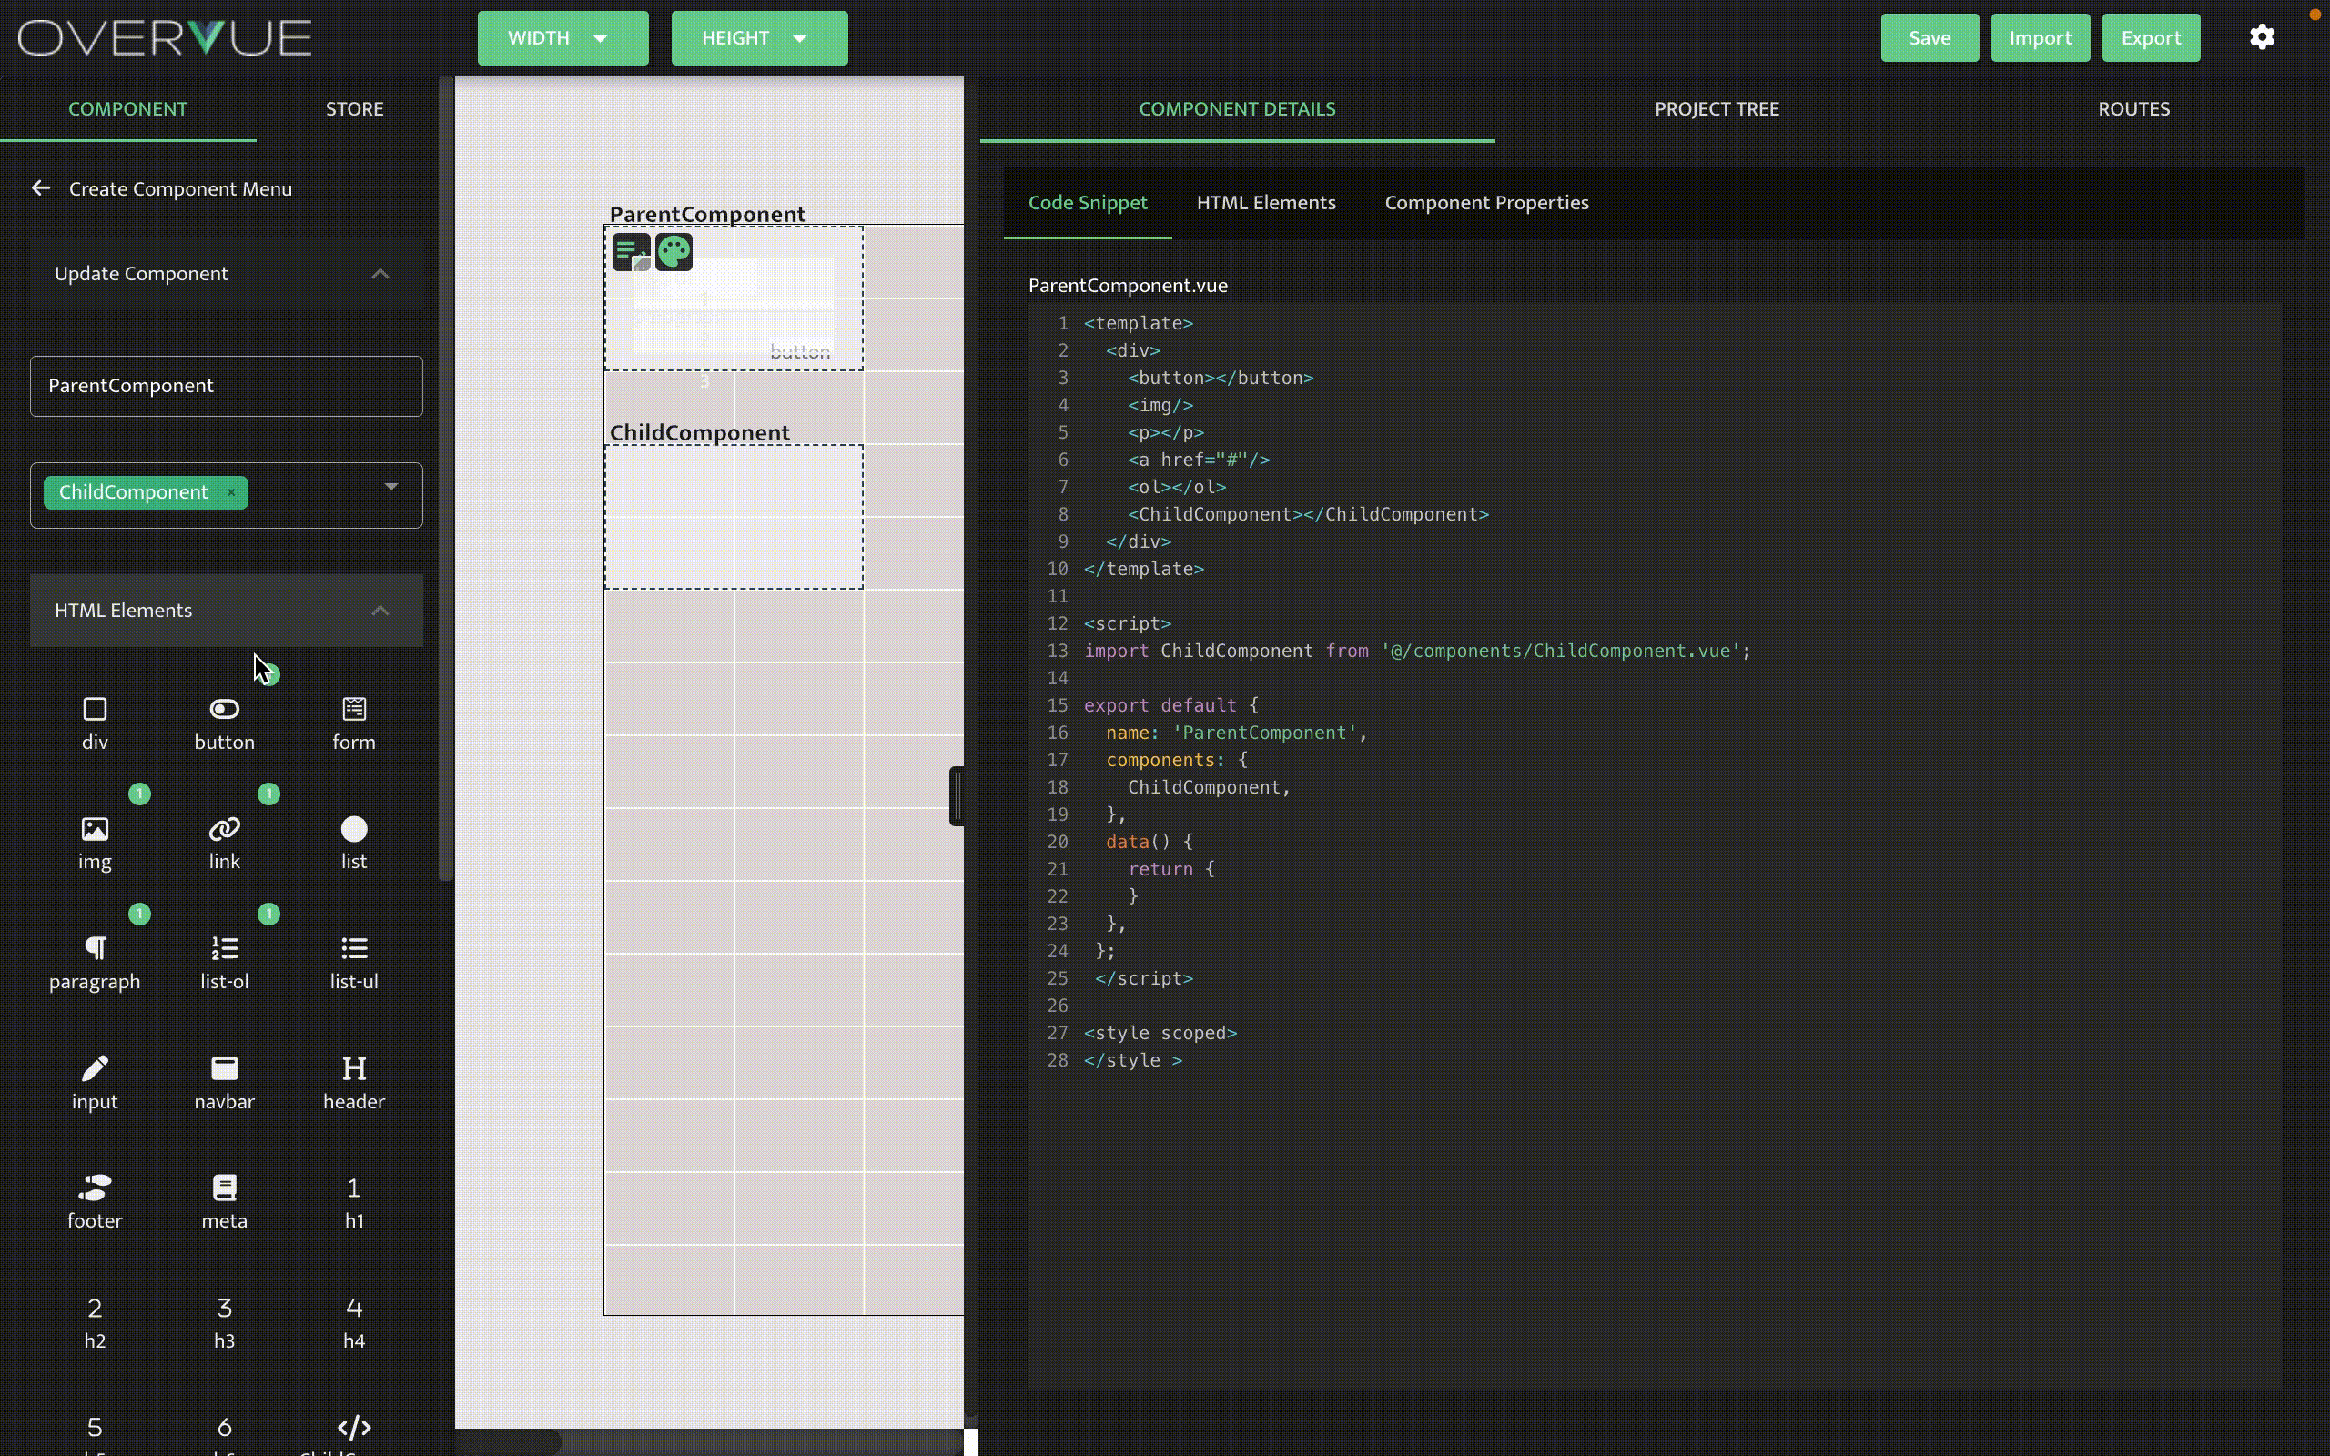The height and width of the screenshot is (1456, 2330).
Task: Click the import ChildComponent code line
Action: pyautogui.click(x=1417, y=651)
